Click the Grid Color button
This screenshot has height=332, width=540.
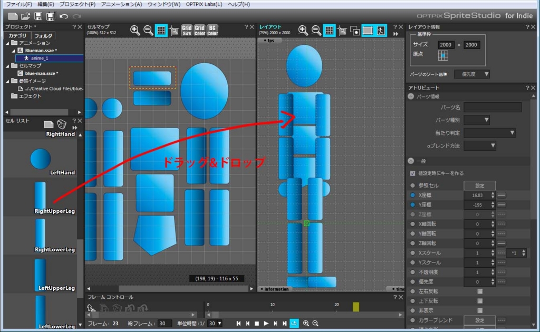click(199, 30)
